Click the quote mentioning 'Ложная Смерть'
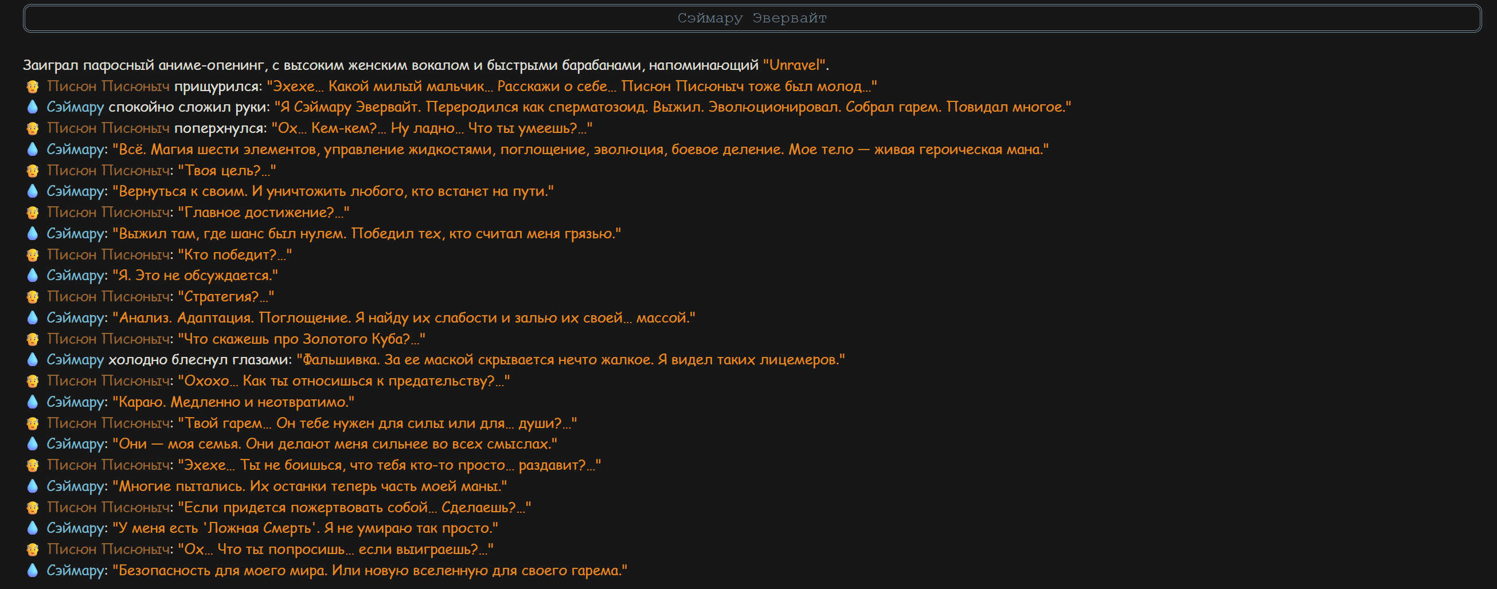 coord(305,528)
